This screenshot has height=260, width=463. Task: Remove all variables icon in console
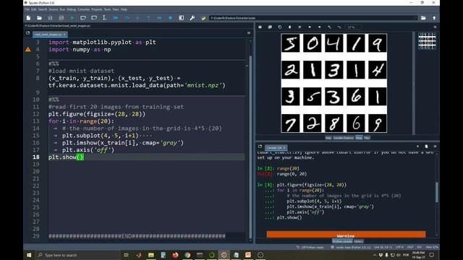[426, 146]
